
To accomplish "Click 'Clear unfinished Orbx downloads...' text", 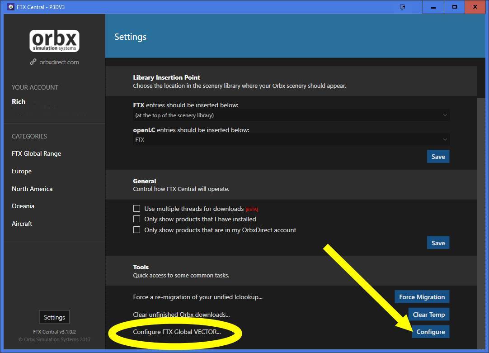I will 182,315.
